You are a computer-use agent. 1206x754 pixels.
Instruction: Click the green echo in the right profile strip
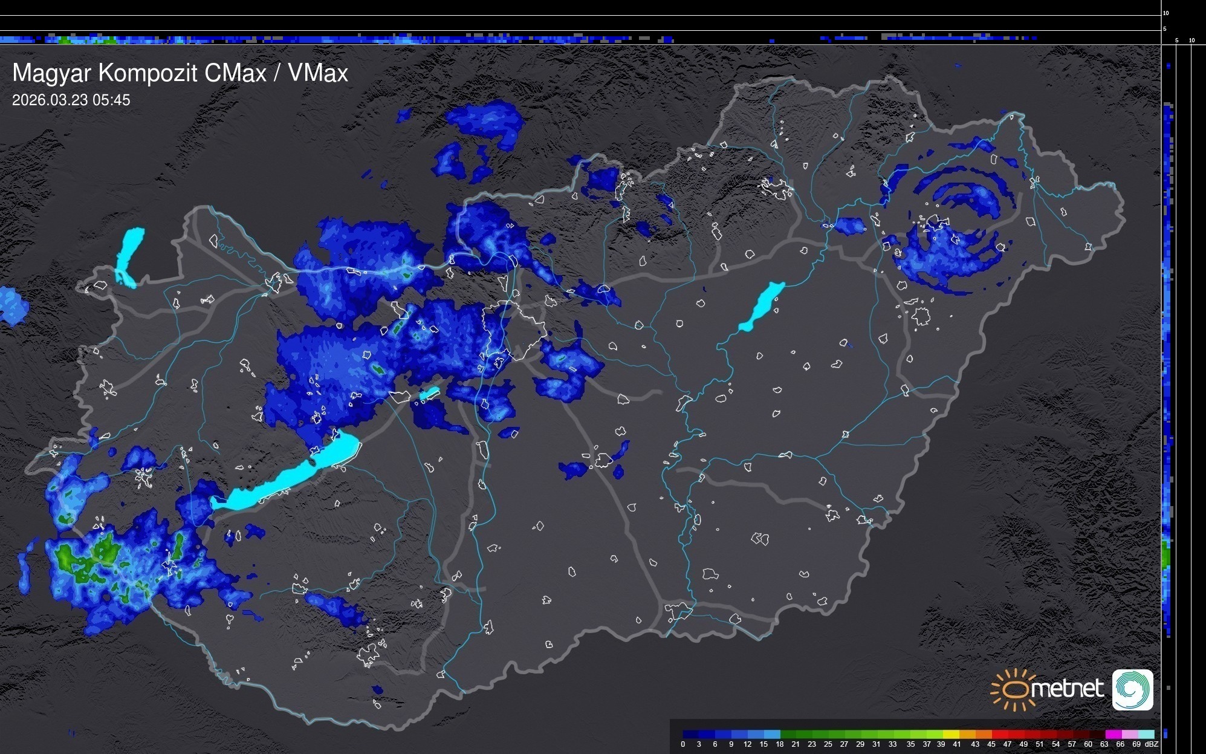tap(1167, 555)
